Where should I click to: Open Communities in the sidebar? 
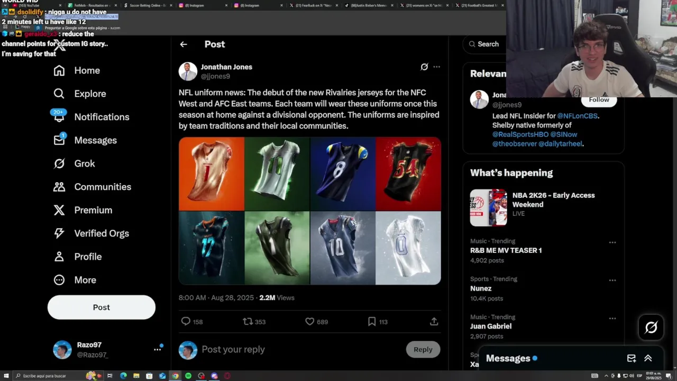pyautogui.click(x=92, y=187)
